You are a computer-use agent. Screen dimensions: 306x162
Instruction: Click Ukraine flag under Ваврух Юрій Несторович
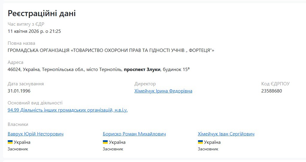(10, 142)
